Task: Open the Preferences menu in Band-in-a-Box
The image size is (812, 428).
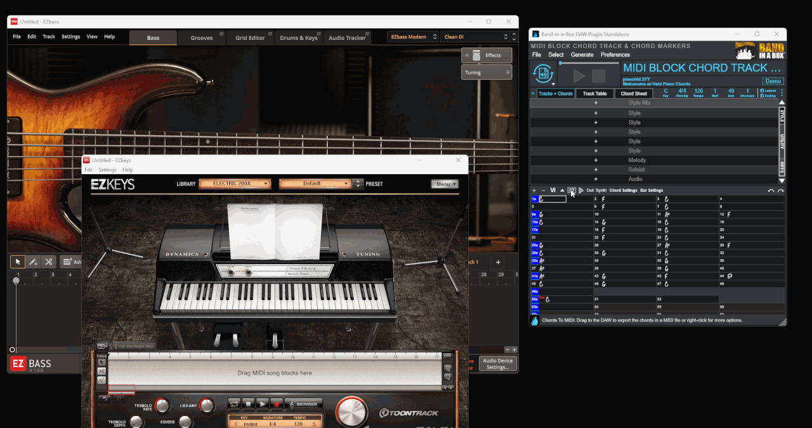Action: pos(615,55)
